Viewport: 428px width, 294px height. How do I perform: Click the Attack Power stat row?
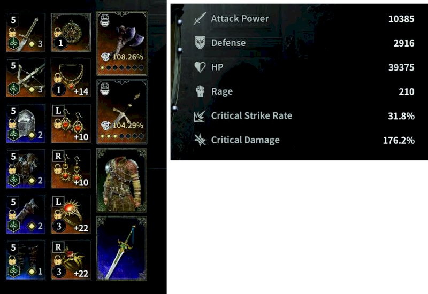point(304,19)
